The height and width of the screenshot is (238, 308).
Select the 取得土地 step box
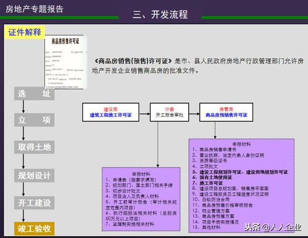click(x=34, y=147)
